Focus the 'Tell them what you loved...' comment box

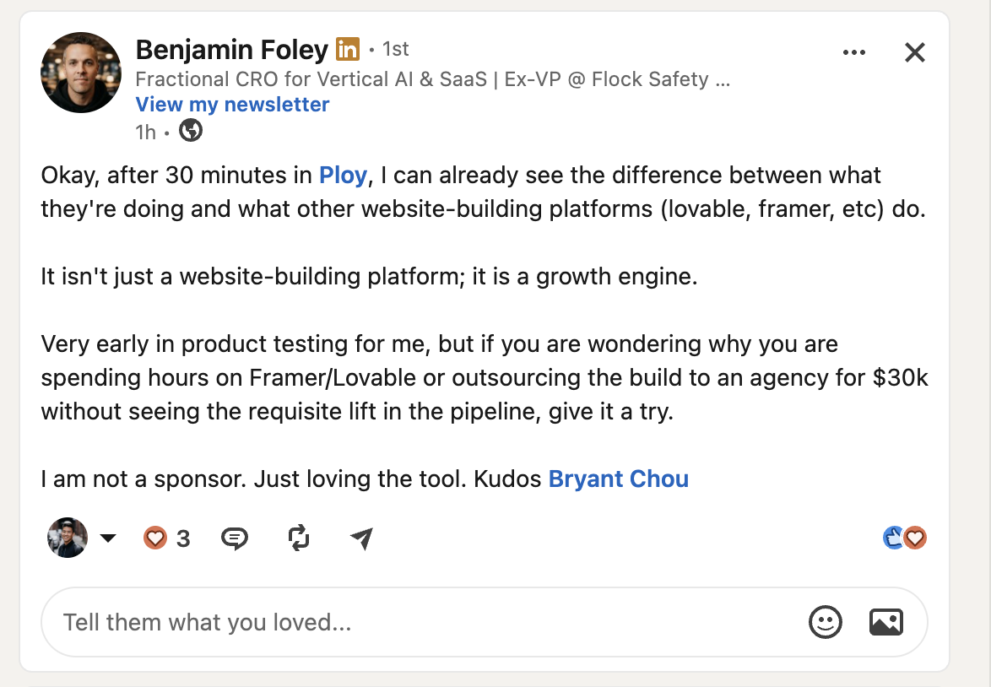click(x=485, y=622)
